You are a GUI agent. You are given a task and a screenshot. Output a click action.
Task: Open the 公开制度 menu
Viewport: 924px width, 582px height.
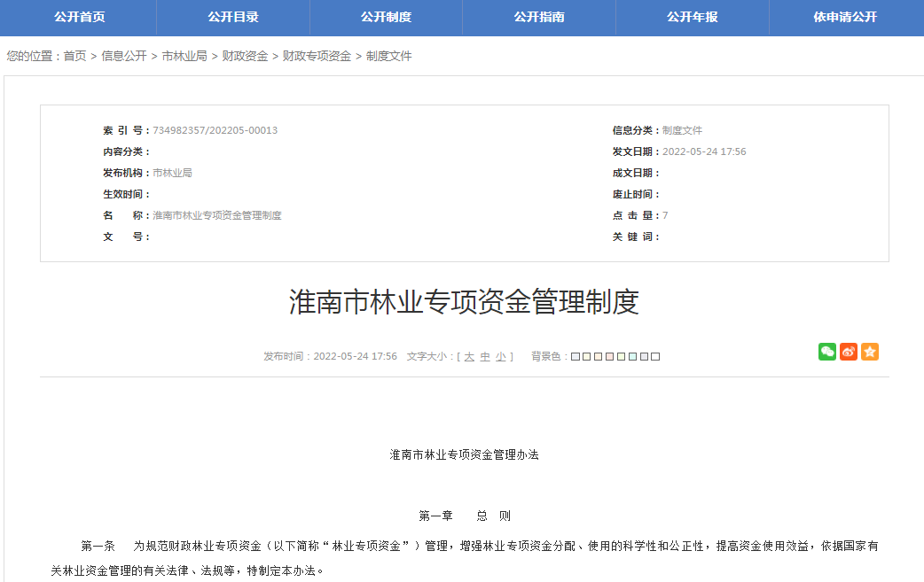(x=385, y=17)
